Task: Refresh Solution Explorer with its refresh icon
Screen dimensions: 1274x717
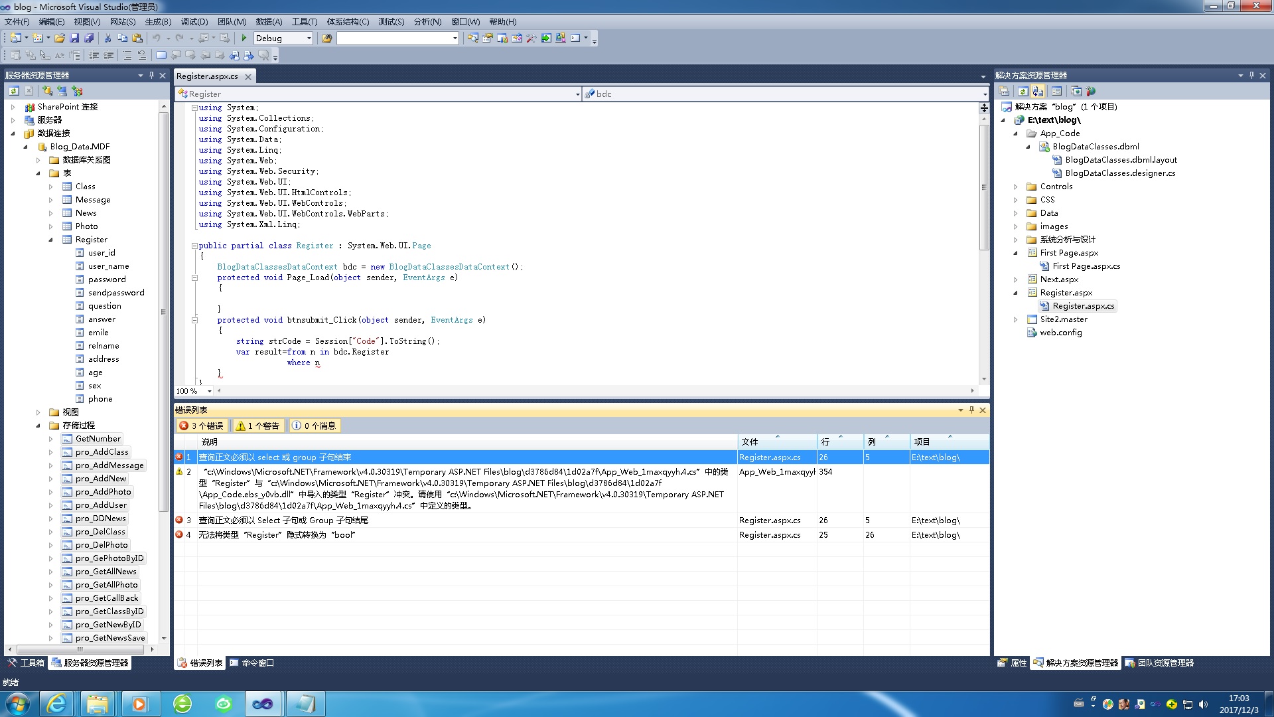Action: [1023, 91]
